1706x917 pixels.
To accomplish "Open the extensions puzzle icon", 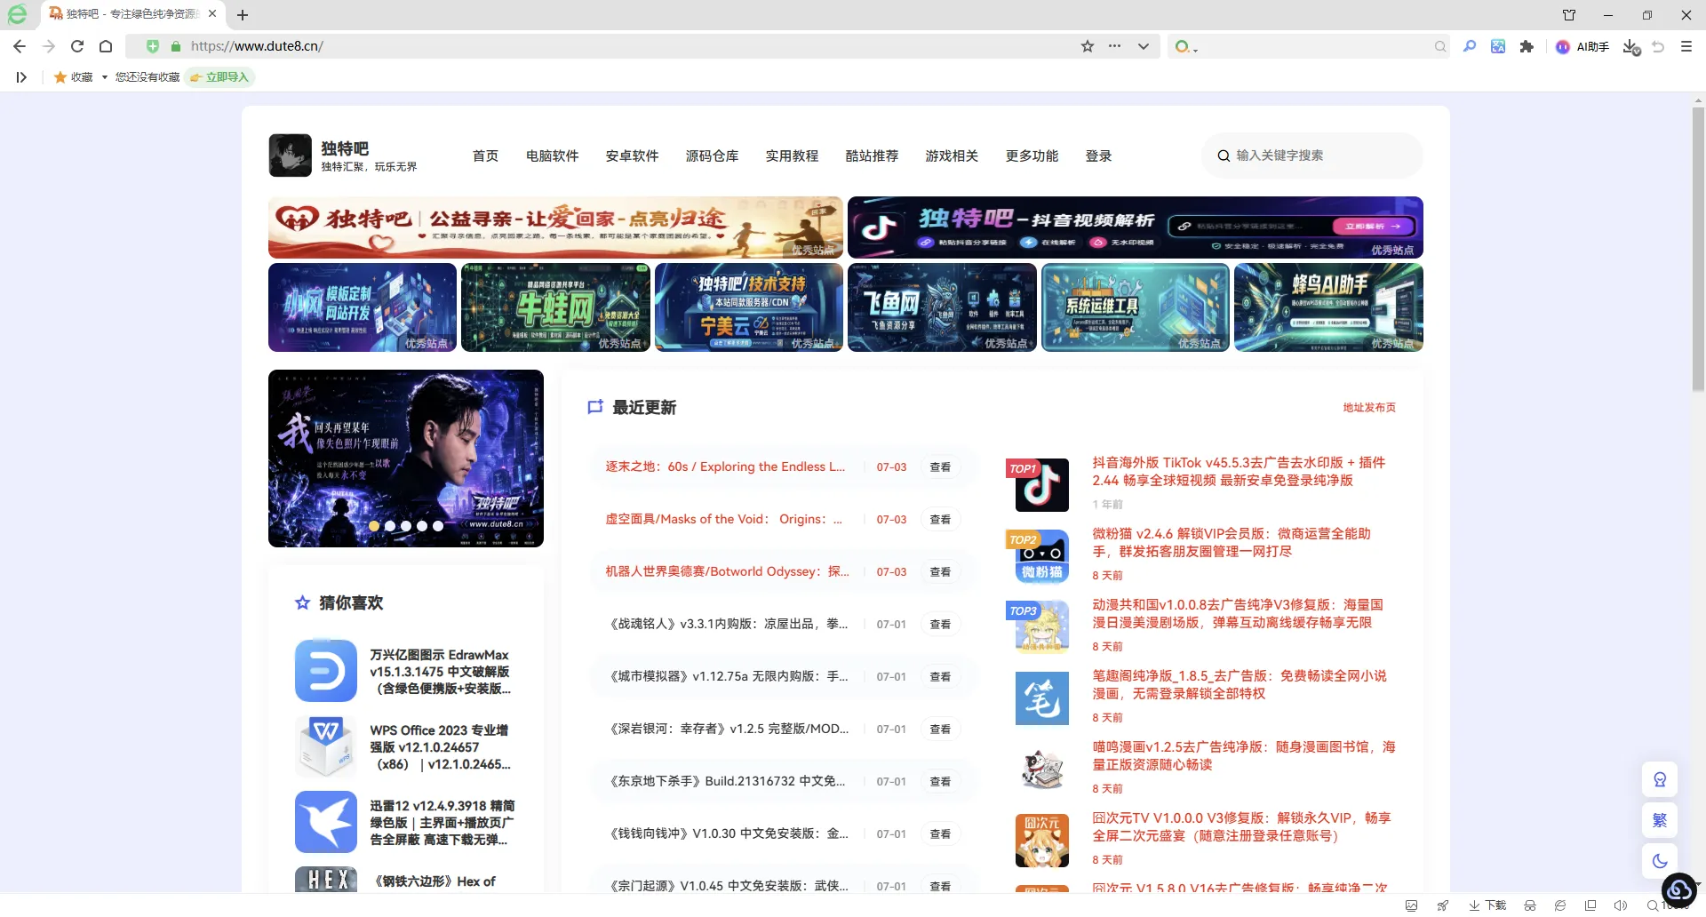I will tap(1527, 46).
